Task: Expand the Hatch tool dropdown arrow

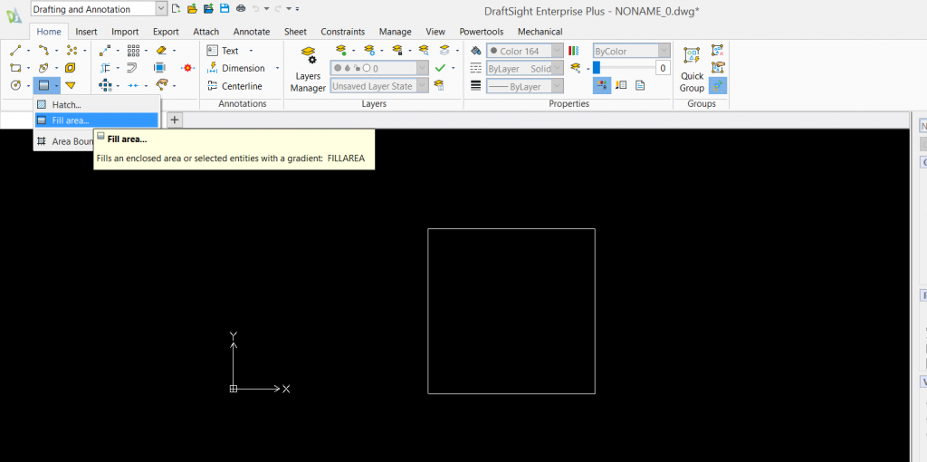Action: pos(56,86)
